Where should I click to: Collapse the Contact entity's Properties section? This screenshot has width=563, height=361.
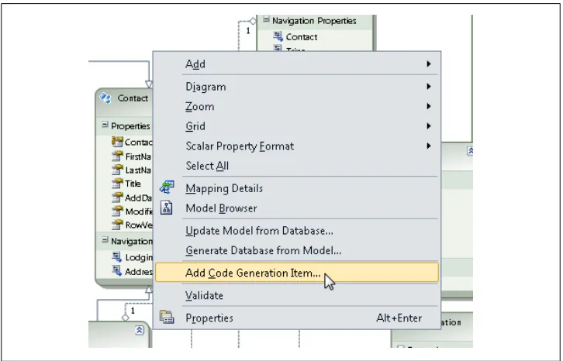pyautogui.click(x=105, y=125)
